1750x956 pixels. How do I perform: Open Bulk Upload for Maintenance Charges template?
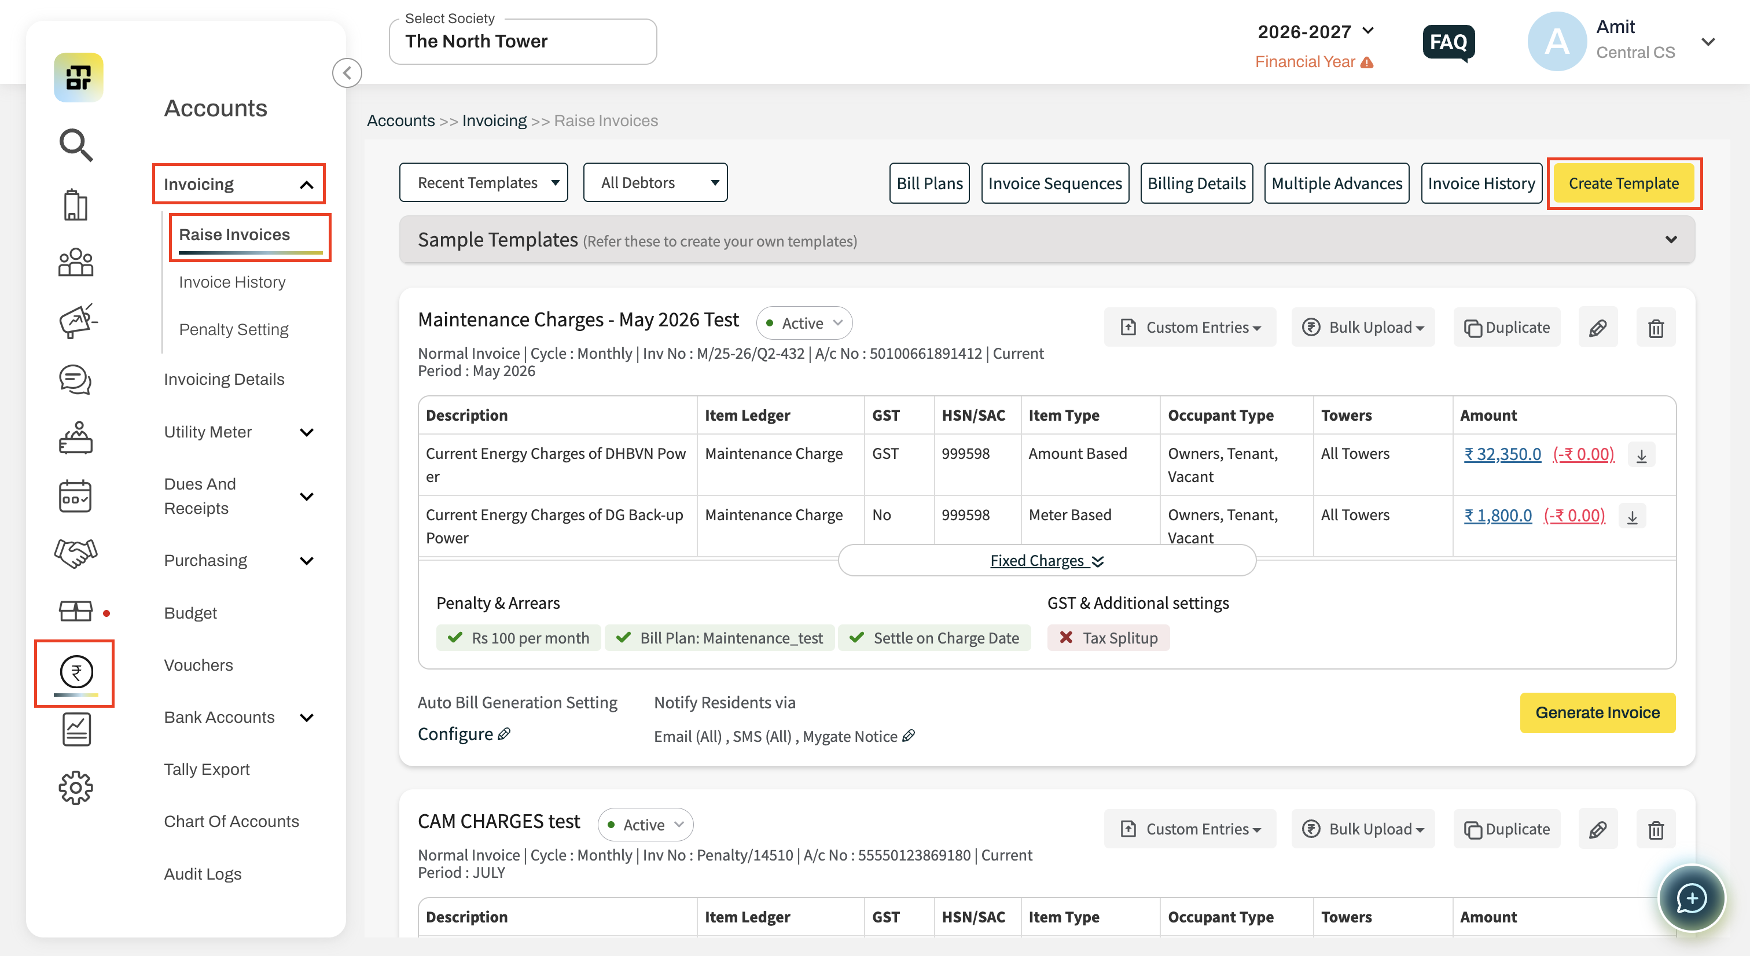tap(1363, 328)
